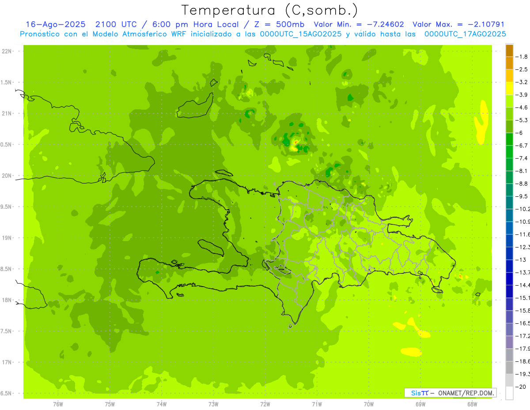The image size is (530, 410).
Task: Click the "-9.5" colorbar value
Action: (522, 196)
